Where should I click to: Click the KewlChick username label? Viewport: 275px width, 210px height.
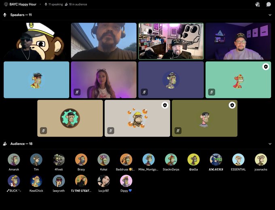point(36,191)
